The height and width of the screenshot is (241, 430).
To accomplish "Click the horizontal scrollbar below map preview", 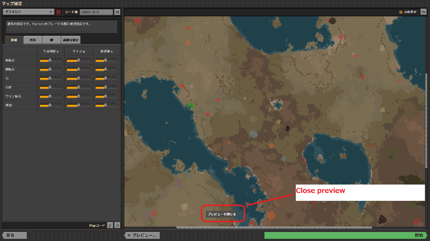I will [x=274, y=228].
